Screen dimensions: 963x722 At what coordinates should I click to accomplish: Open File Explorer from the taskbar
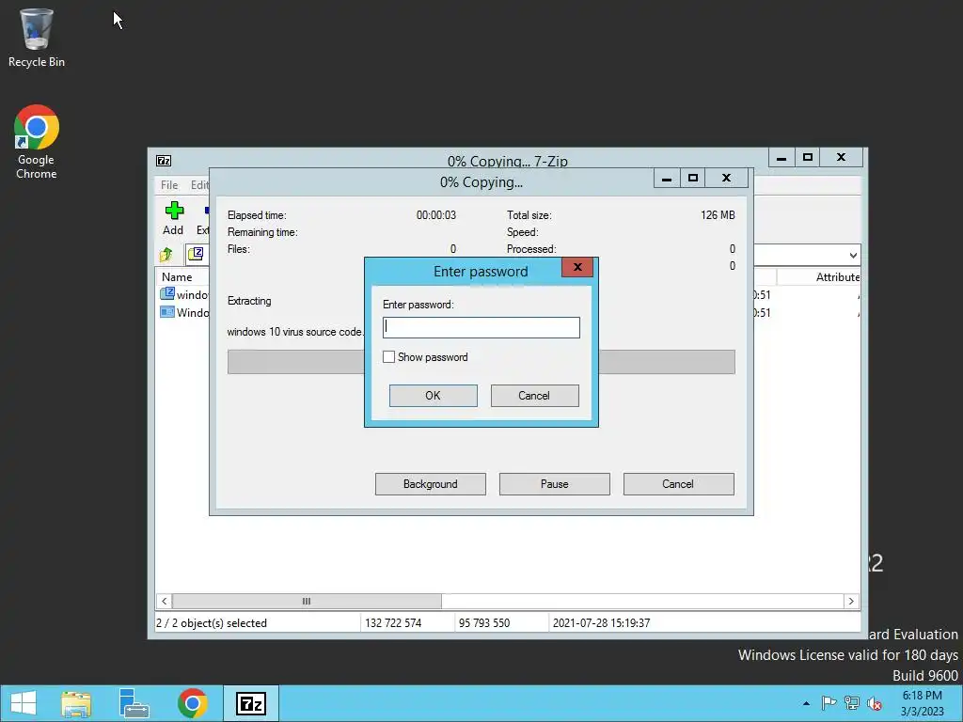coord(76,703)
